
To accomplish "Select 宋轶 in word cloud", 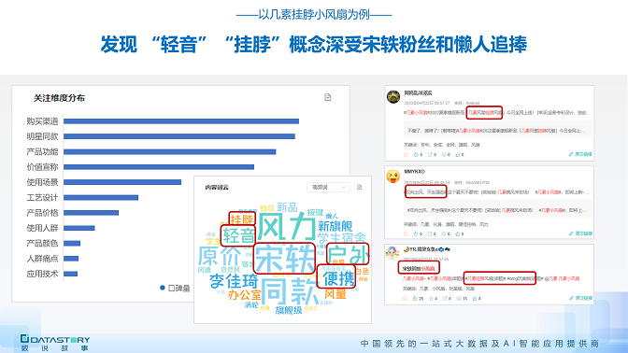I will coord(284,259).
